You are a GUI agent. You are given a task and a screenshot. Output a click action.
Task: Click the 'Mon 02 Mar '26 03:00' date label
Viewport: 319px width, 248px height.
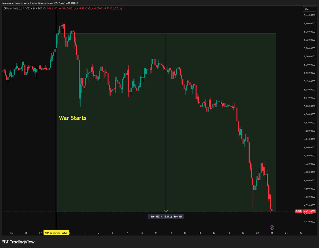56,233
